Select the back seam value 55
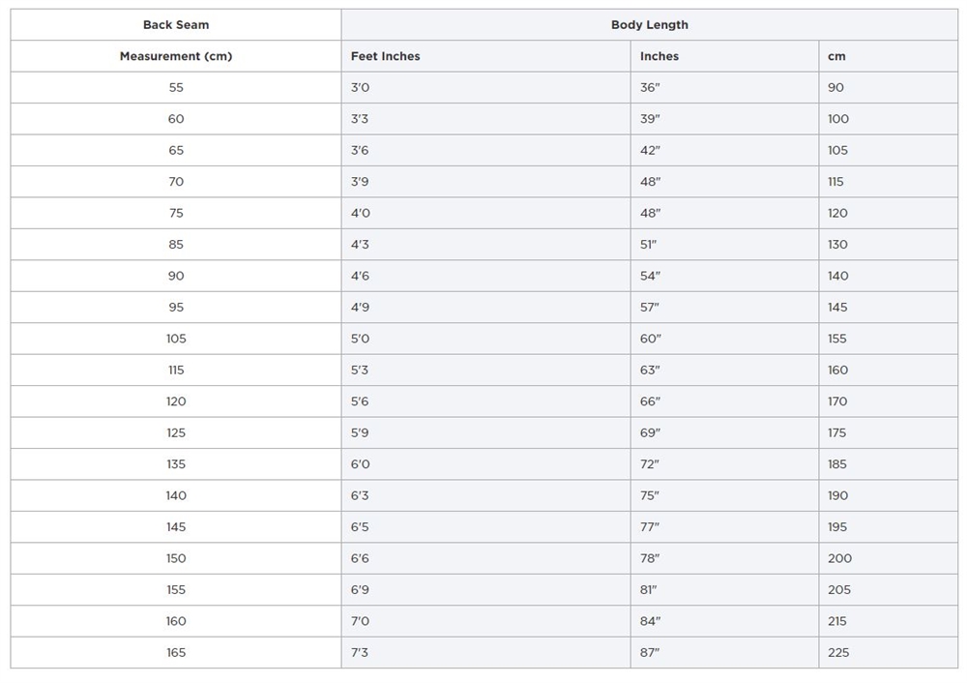The width and height of the screenshot is (967, 683). [x=176, y=88]
